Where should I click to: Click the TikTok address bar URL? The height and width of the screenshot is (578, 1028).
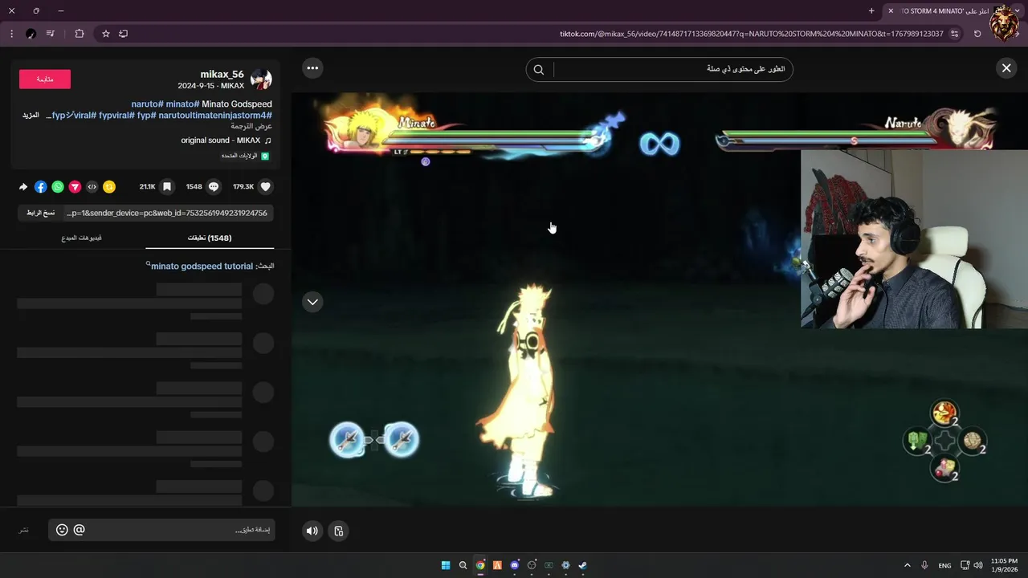(751, 34)
